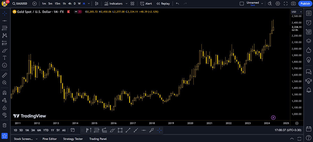Switch to the Strategy Tester tab
The width and height of the screenshot is (313, 142).
73,139
